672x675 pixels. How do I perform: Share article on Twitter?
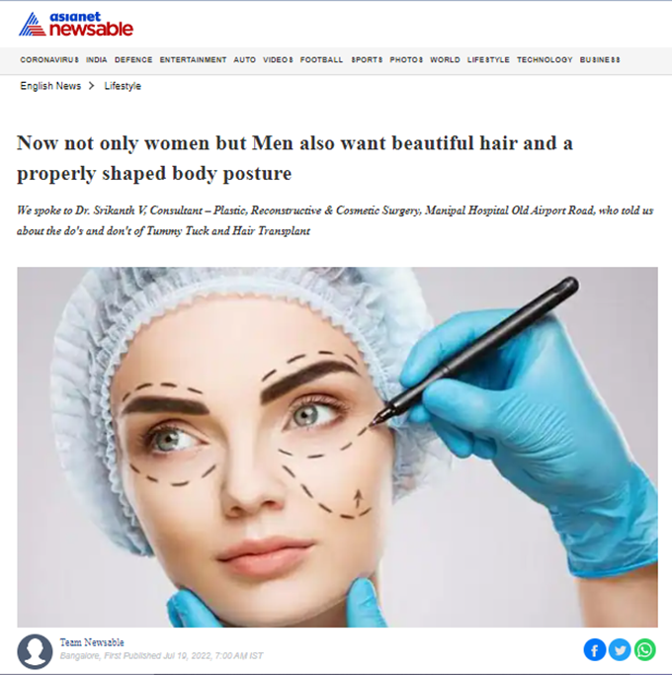620,649
